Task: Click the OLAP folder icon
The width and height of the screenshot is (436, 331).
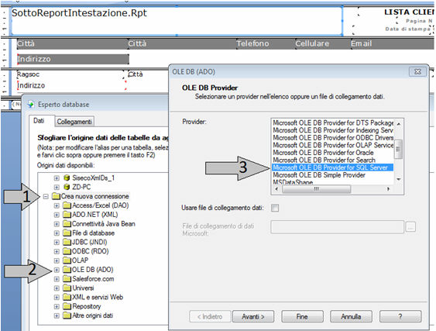Action: point(67,260)
